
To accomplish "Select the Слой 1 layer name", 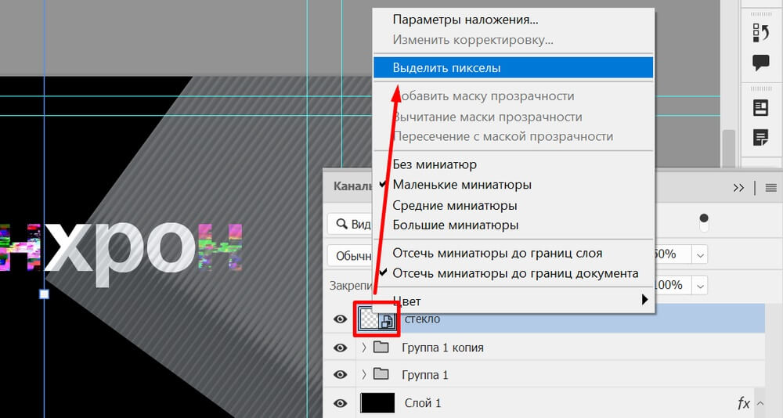I will (x=423, y=403).
